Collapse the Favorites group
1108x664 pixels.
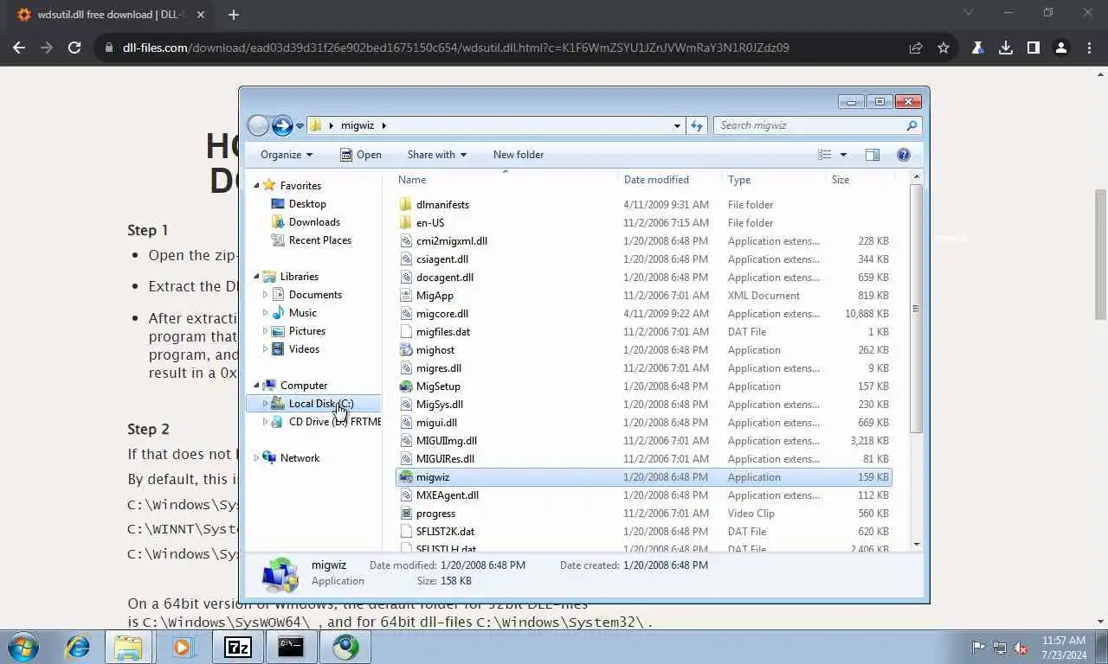[x=256, y=186]
